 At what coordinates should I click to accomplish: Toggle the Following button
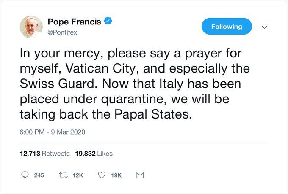pyautogui.click(x=227, y=27)
